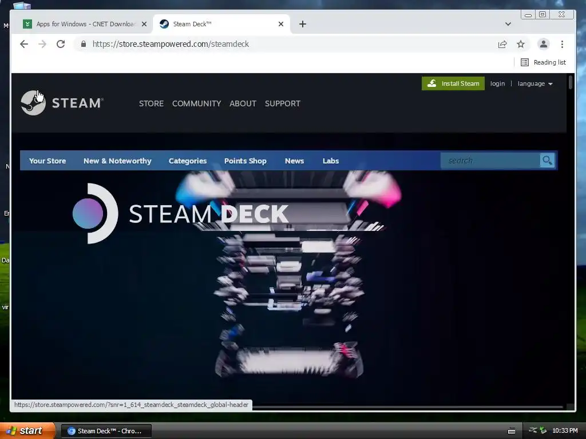
Task: Focus the store search field
Action: 490,161
